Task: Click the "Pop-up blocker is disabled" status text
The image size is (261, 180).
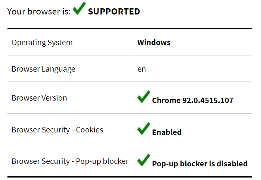Action: (x=200, y=164)
